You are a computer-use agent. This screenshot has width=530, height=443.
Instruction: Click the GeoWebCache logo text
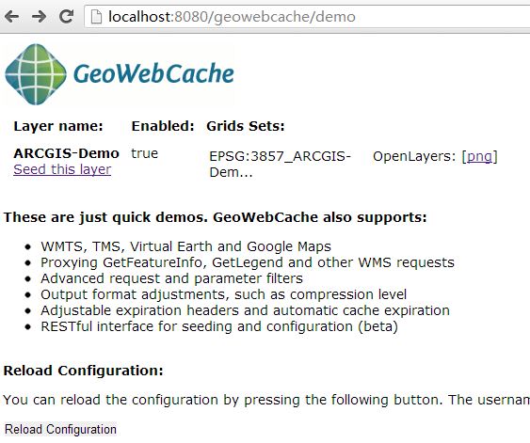[153, 73]
